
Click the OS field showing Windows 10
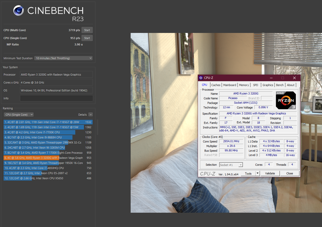(x=56, y=90)
